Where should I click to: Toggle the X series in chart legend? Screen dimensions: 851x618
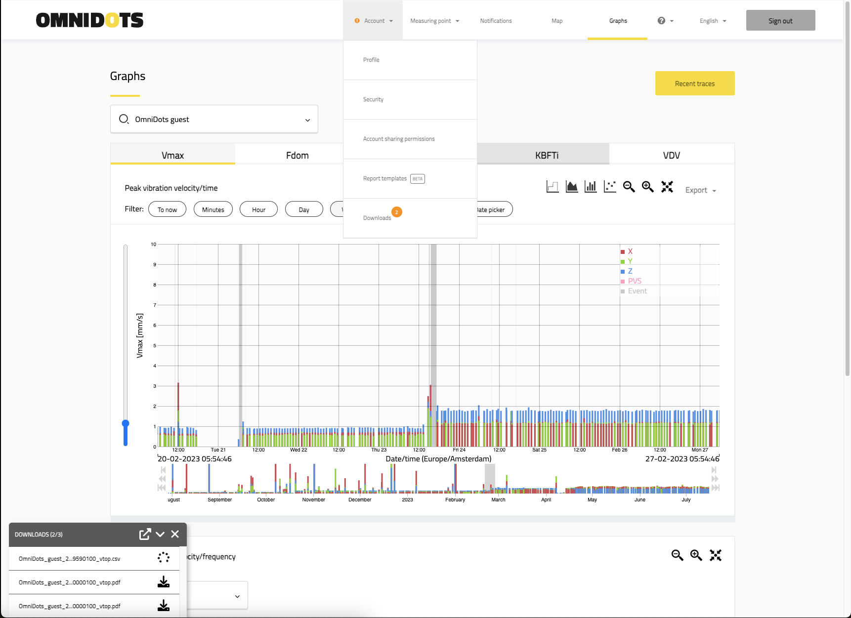[x=630, y=251]
